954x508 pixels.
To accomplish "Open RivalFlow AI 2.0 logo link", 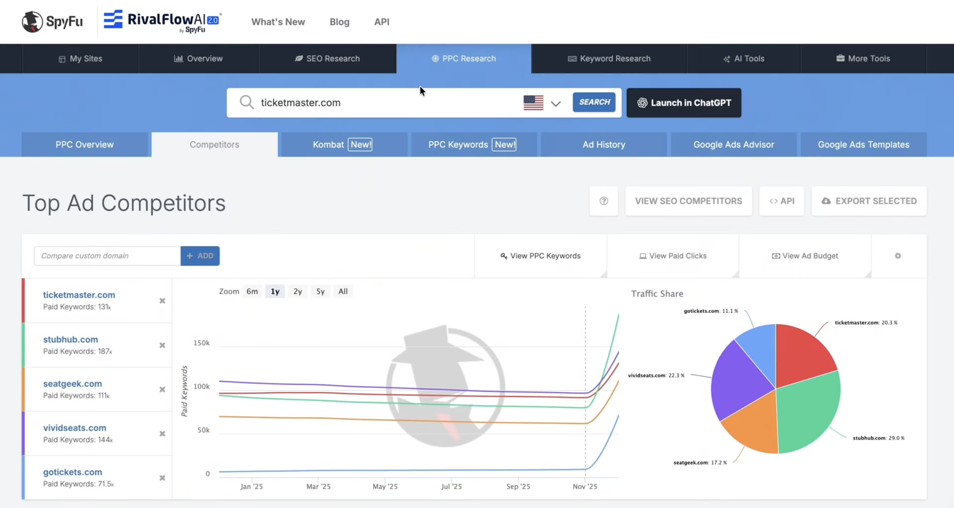I will pyautogui.click(x=163, y=22).
